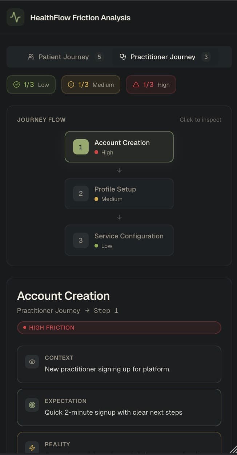Inspect the Account Creation step
Viewport: 237px width, 455px height.
119,147
